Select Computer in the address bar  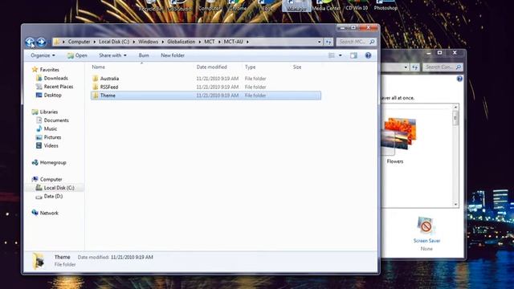tap(79, 42)
